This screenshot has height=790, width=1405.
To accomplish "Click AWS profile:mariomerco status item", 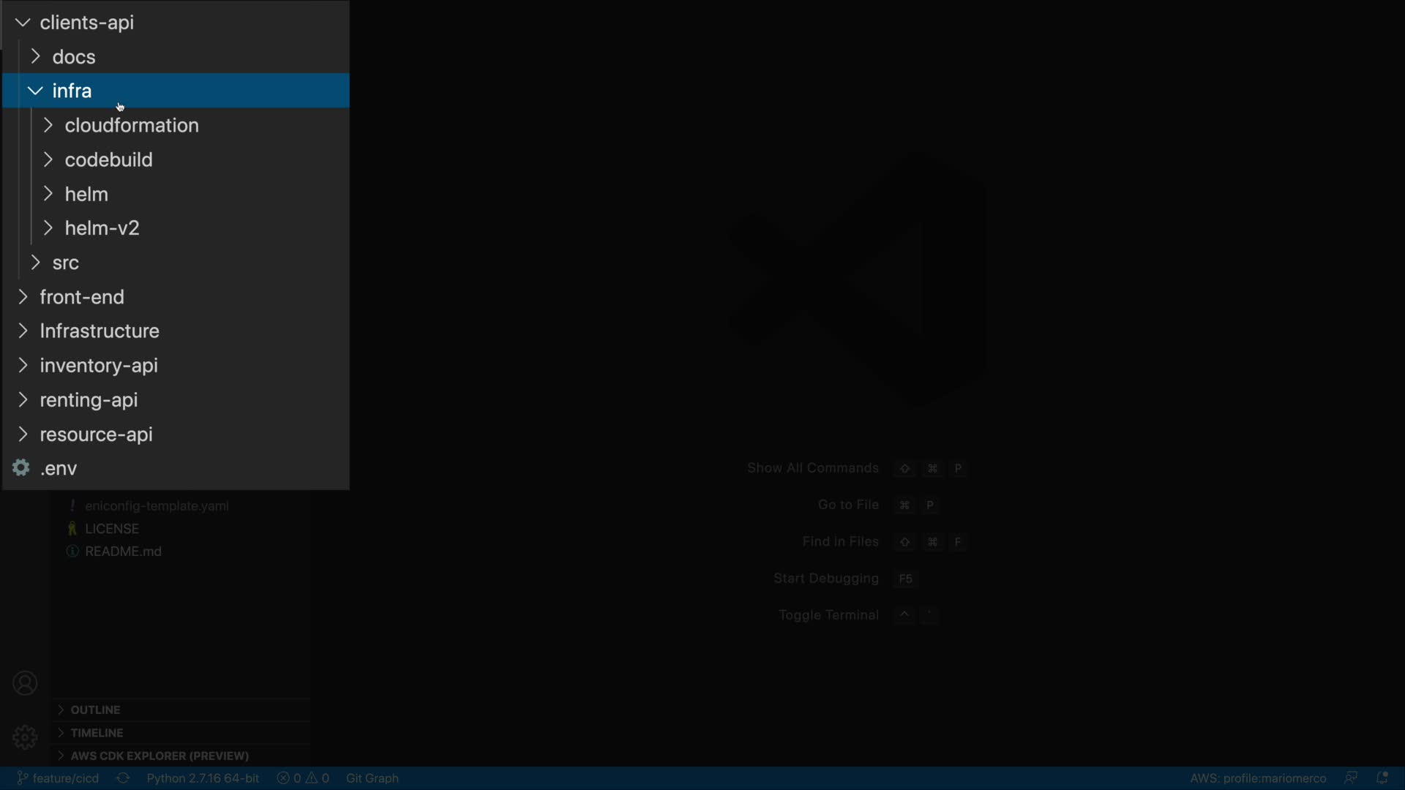I will [x=1257, y=778].
